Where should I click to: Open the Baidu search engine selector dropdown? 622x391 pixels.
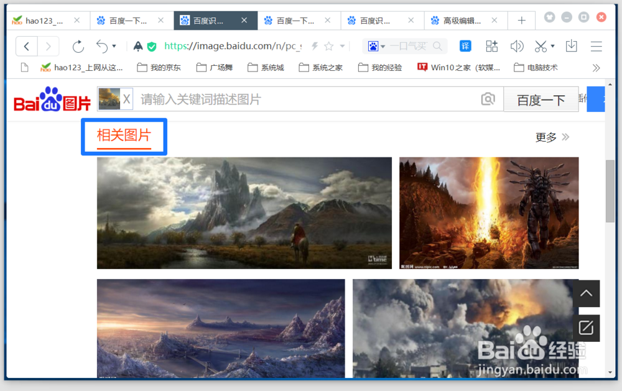[376, 47]
